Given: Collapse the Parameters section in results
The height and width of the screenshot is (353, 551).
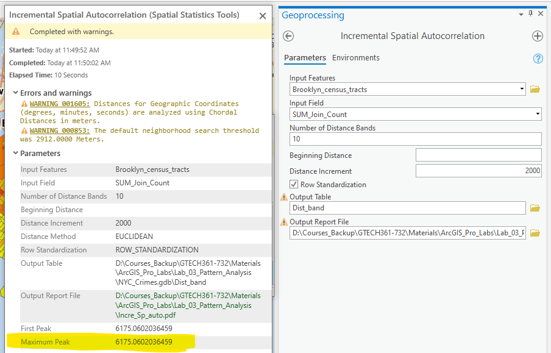Looking at the screenshot, I should coord(15,154).
